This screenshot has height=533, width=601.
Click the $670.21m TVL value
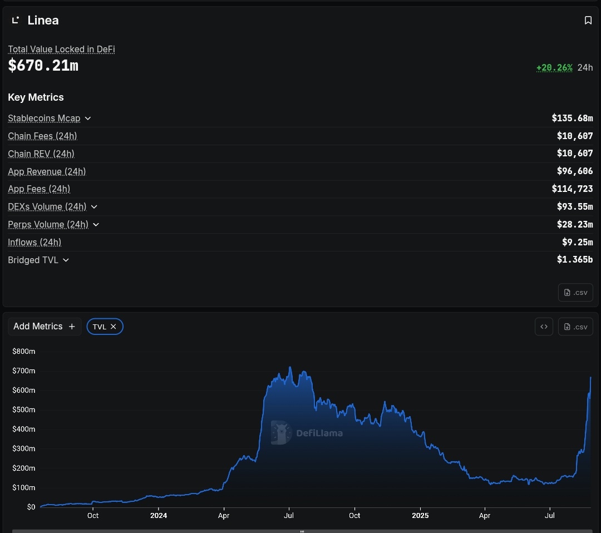(x=43, y=66)
